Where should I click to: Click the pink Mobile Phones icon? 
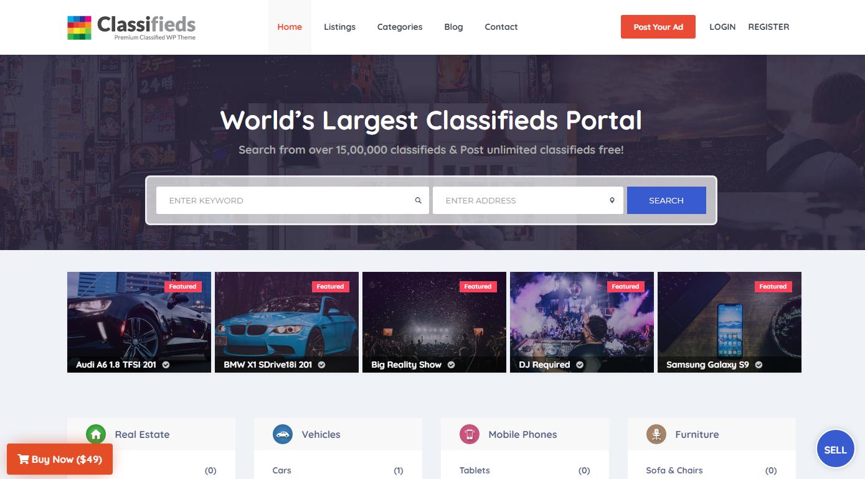tap(470, 434)
